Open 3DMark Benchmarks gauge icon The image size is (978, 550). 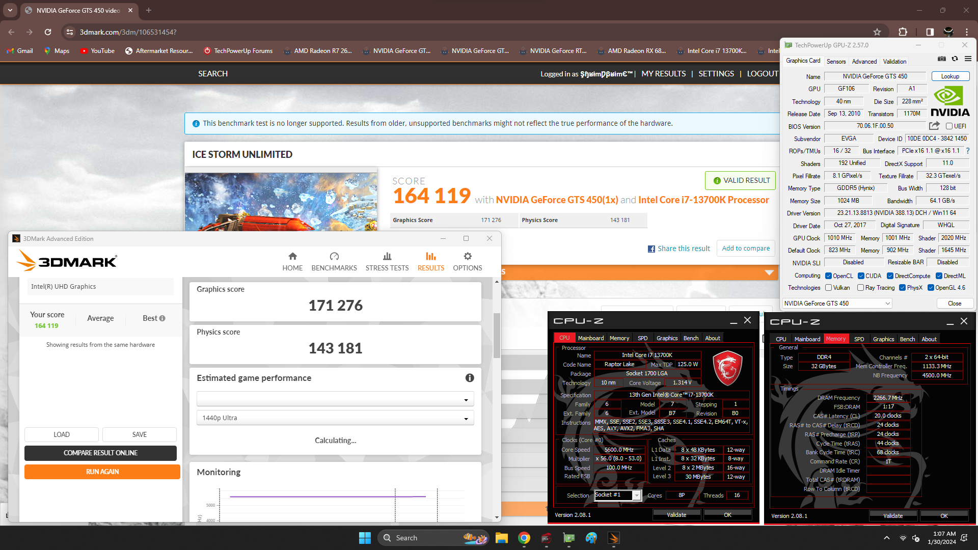coord(334,256)
